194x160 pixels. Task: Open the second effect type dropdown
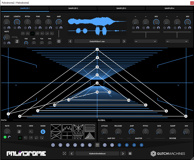[x=177, y=41]
